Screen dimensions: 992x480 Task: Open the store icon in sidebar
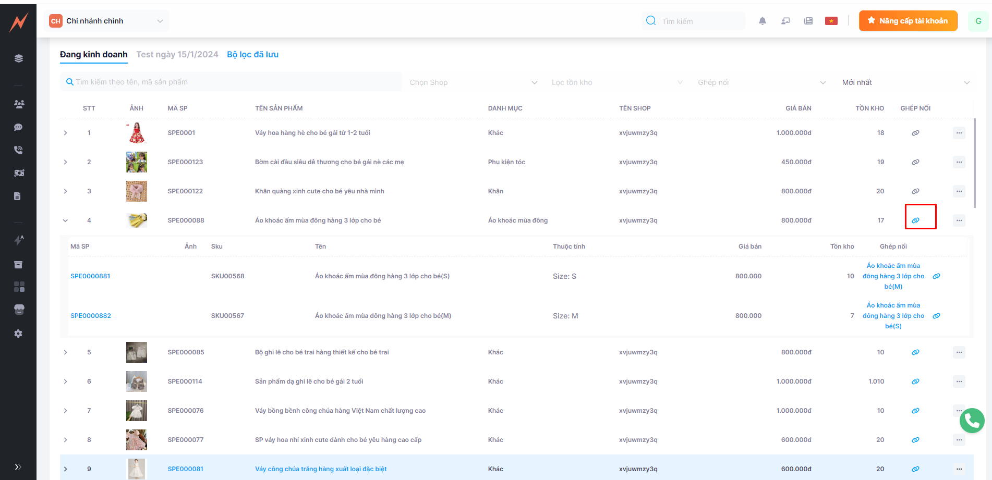click(19, 310)
